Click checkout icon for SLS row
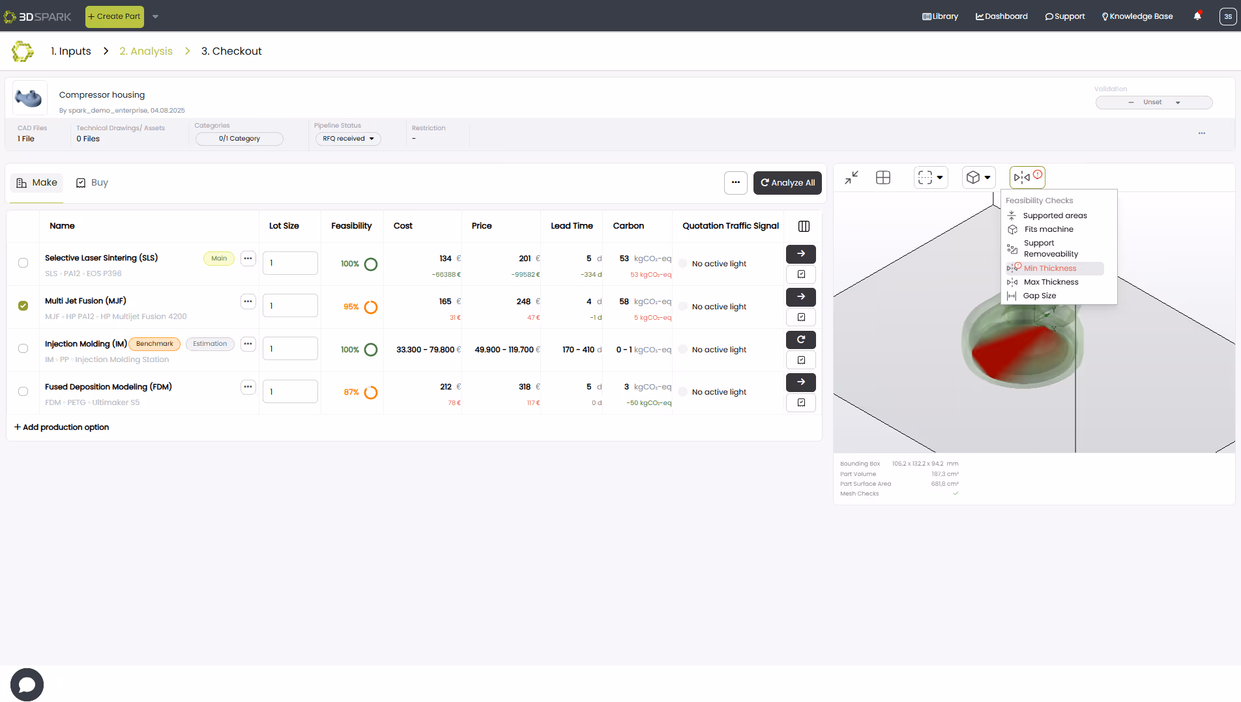Screen dimensions: 1241x702 coord(801,274)
